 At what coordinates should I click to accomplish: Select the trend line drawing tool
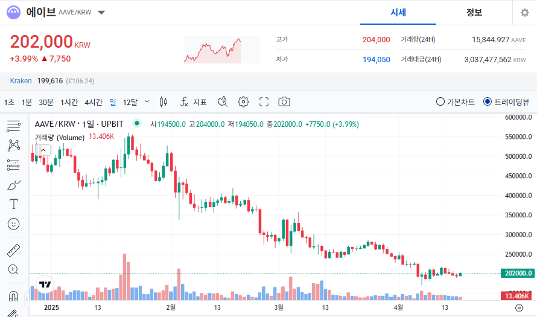pyautogui.click(x=14, y=126)
